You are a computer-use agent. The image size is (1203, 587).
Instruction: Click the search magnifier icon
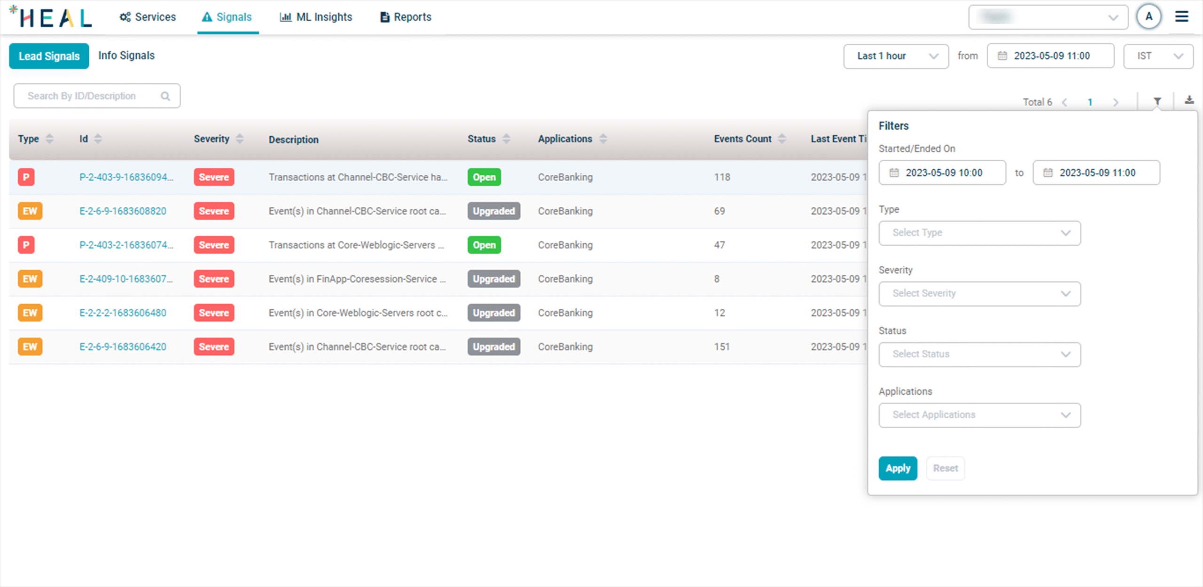[165, 96]
